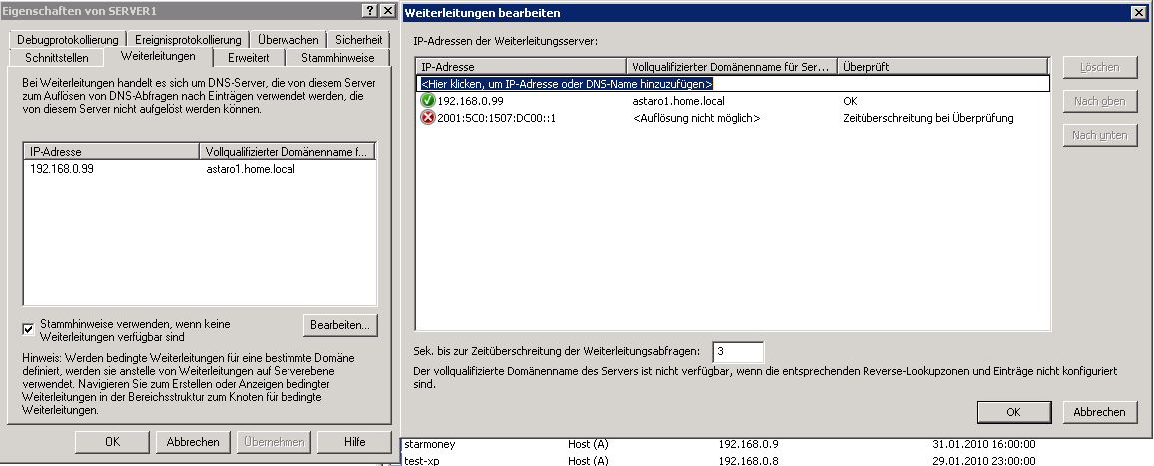This screenshot has width=1154, height=466.
Task: Click the Hilfe button in the properties dialog
Action: (354, 442)
